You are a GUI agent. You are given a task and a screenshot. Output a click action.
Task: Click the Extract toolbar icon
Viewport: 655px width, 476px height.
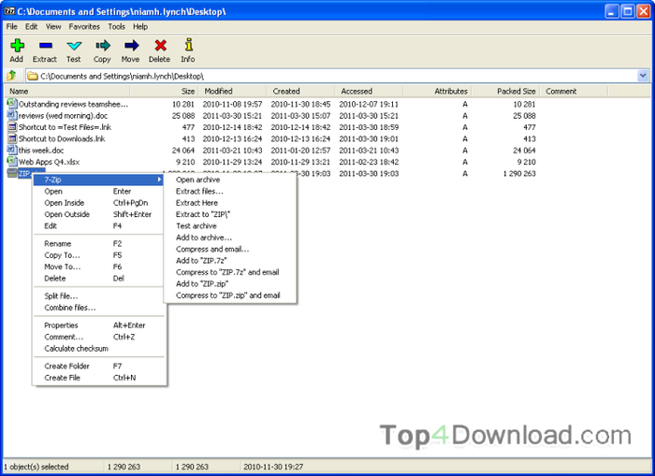point(45,45)
